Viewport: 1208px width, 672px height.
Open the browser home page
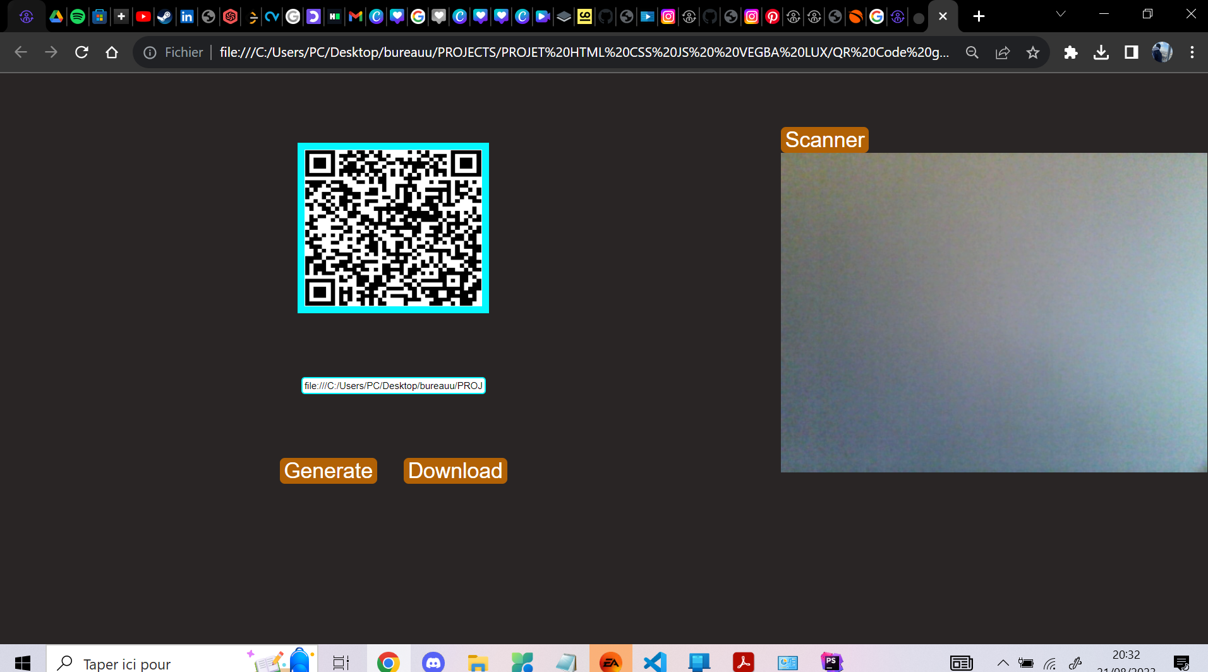112,52
